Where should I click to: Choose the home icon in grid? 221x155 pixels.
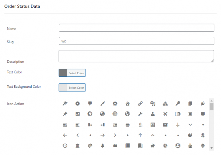(127, 104)
